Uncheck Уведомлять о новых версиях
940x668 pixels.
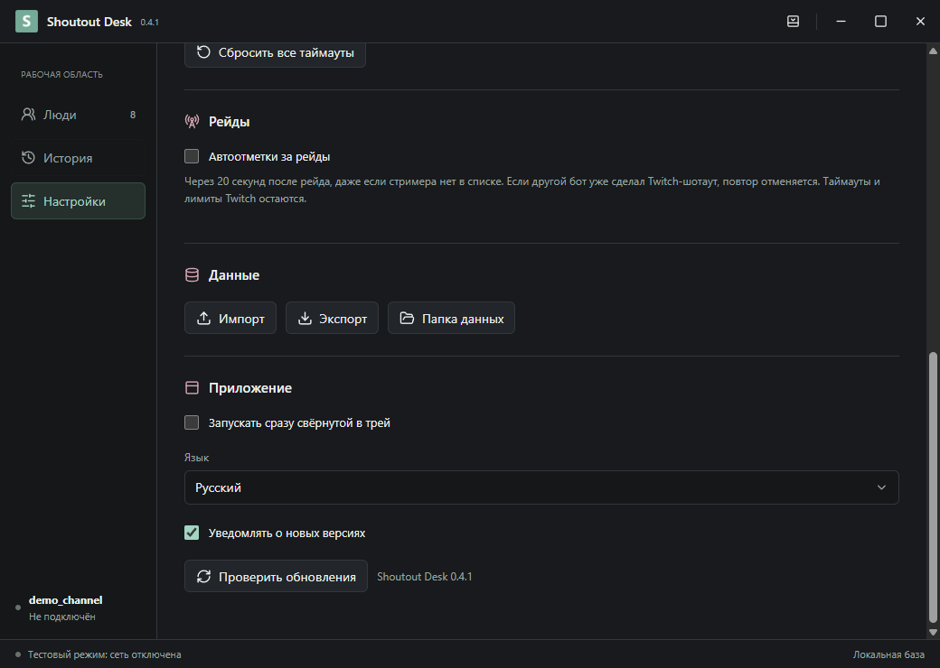[x=192, y=533]
